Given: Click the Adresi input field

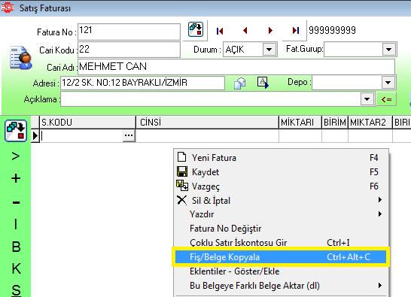Looking at the screenshot, I should [x=142, y=83].
